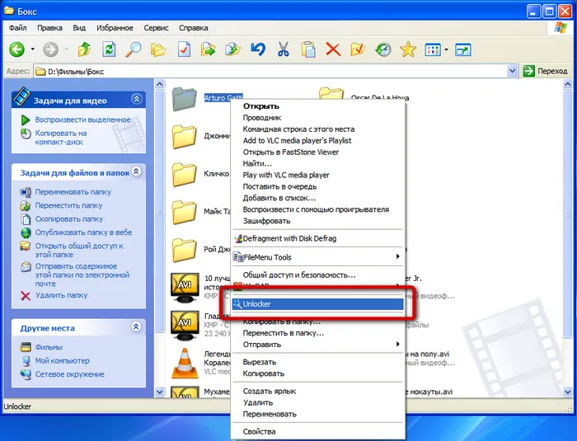Choose 'Свойства' from the context menu
This screenshot has width=577, height=441.
(259, 431)
